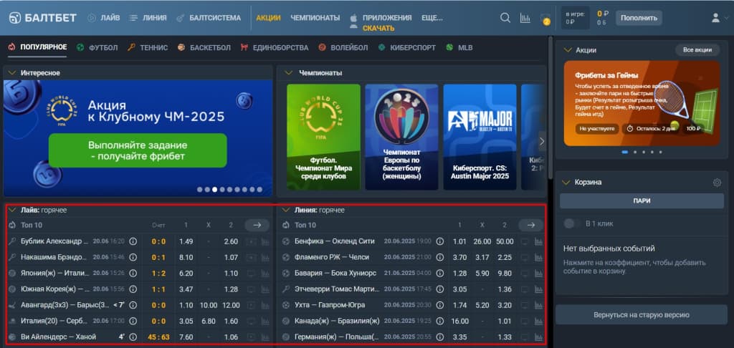
Task: Select odds 26.00 for Бенфика — Окленд Сити
Action: (x=482, y=241)
